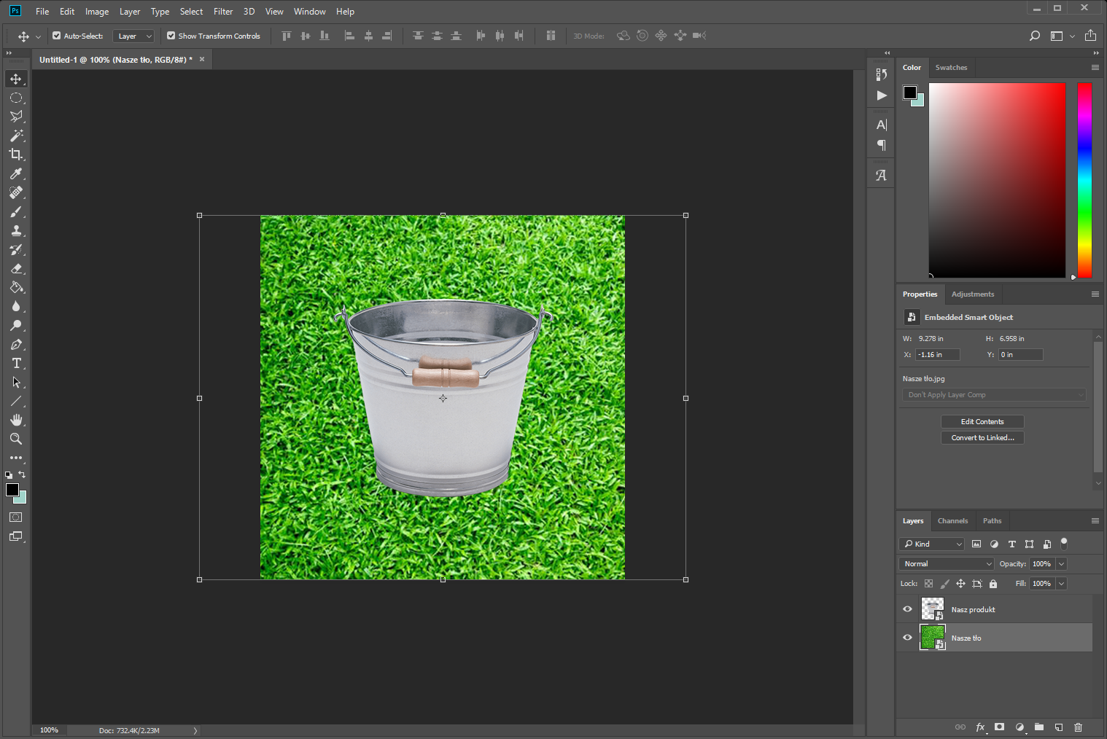Select the Zoom tool in toolbar
Image resolution: width=1107 pixels, height=739 pixels.
pyautogui.click(x=16, y=439)
